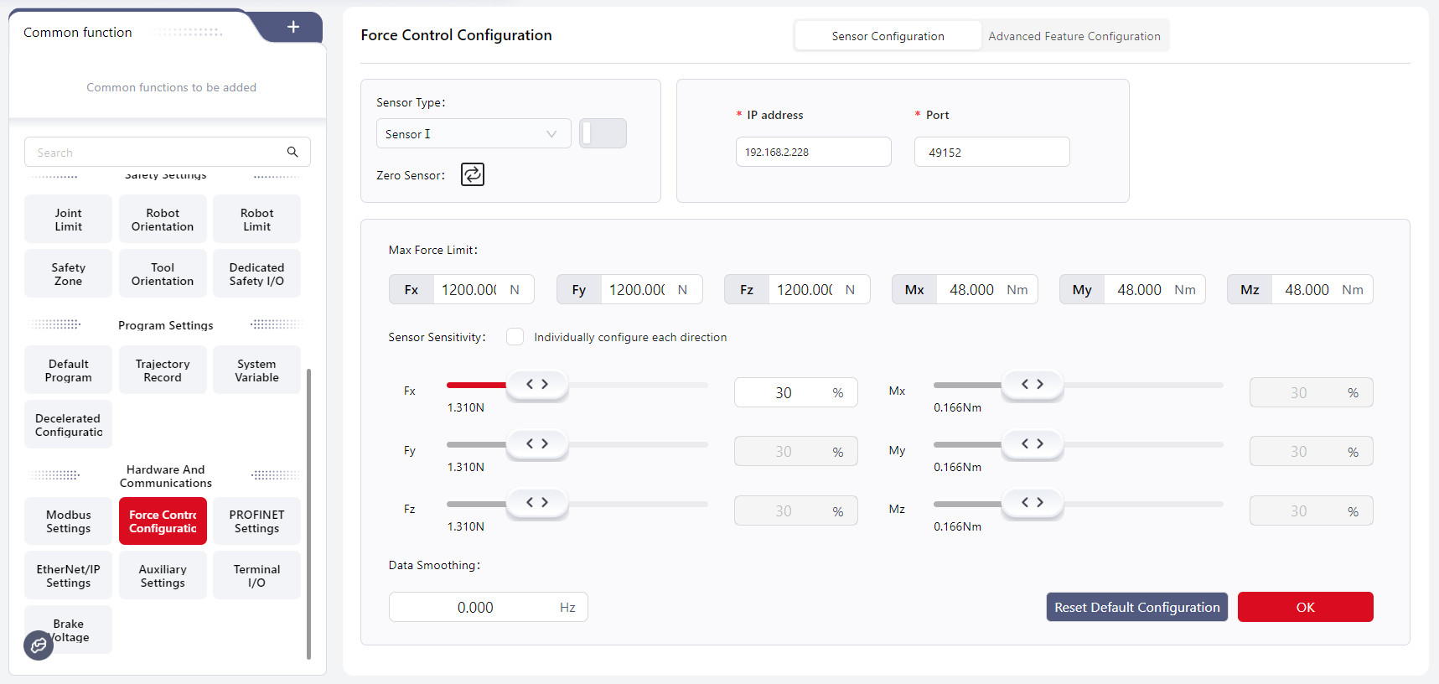
Task: Click the IP address input field
Action: tap(813, 153)
